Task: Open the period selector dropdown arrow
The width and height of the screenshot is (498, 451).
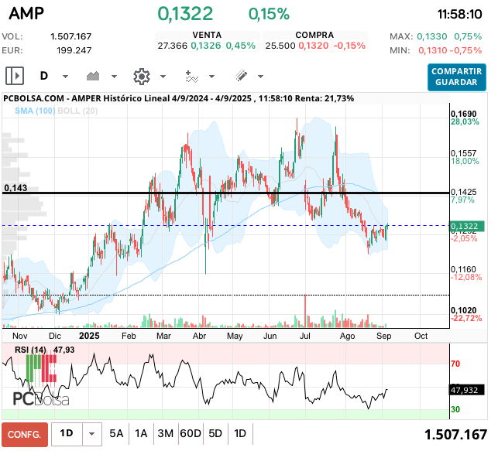Action: (92, 434)
